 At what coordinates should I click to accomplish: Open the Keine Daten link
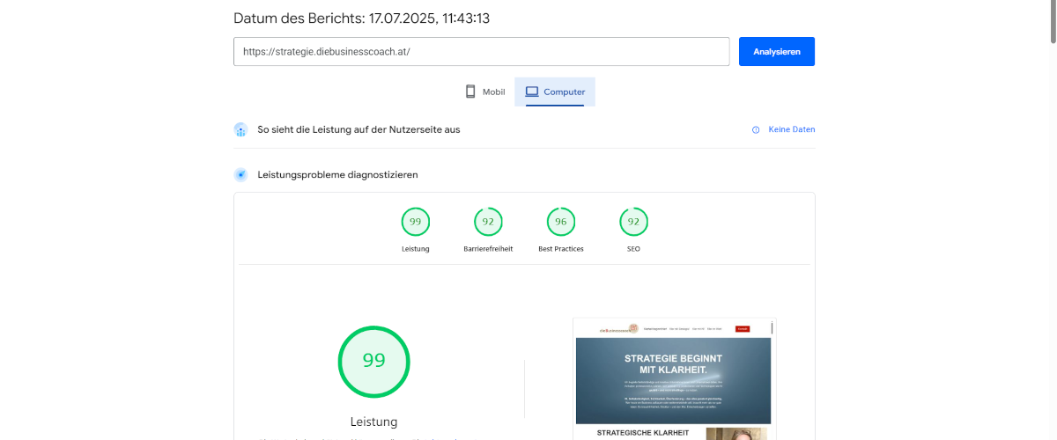coord(792,129)
